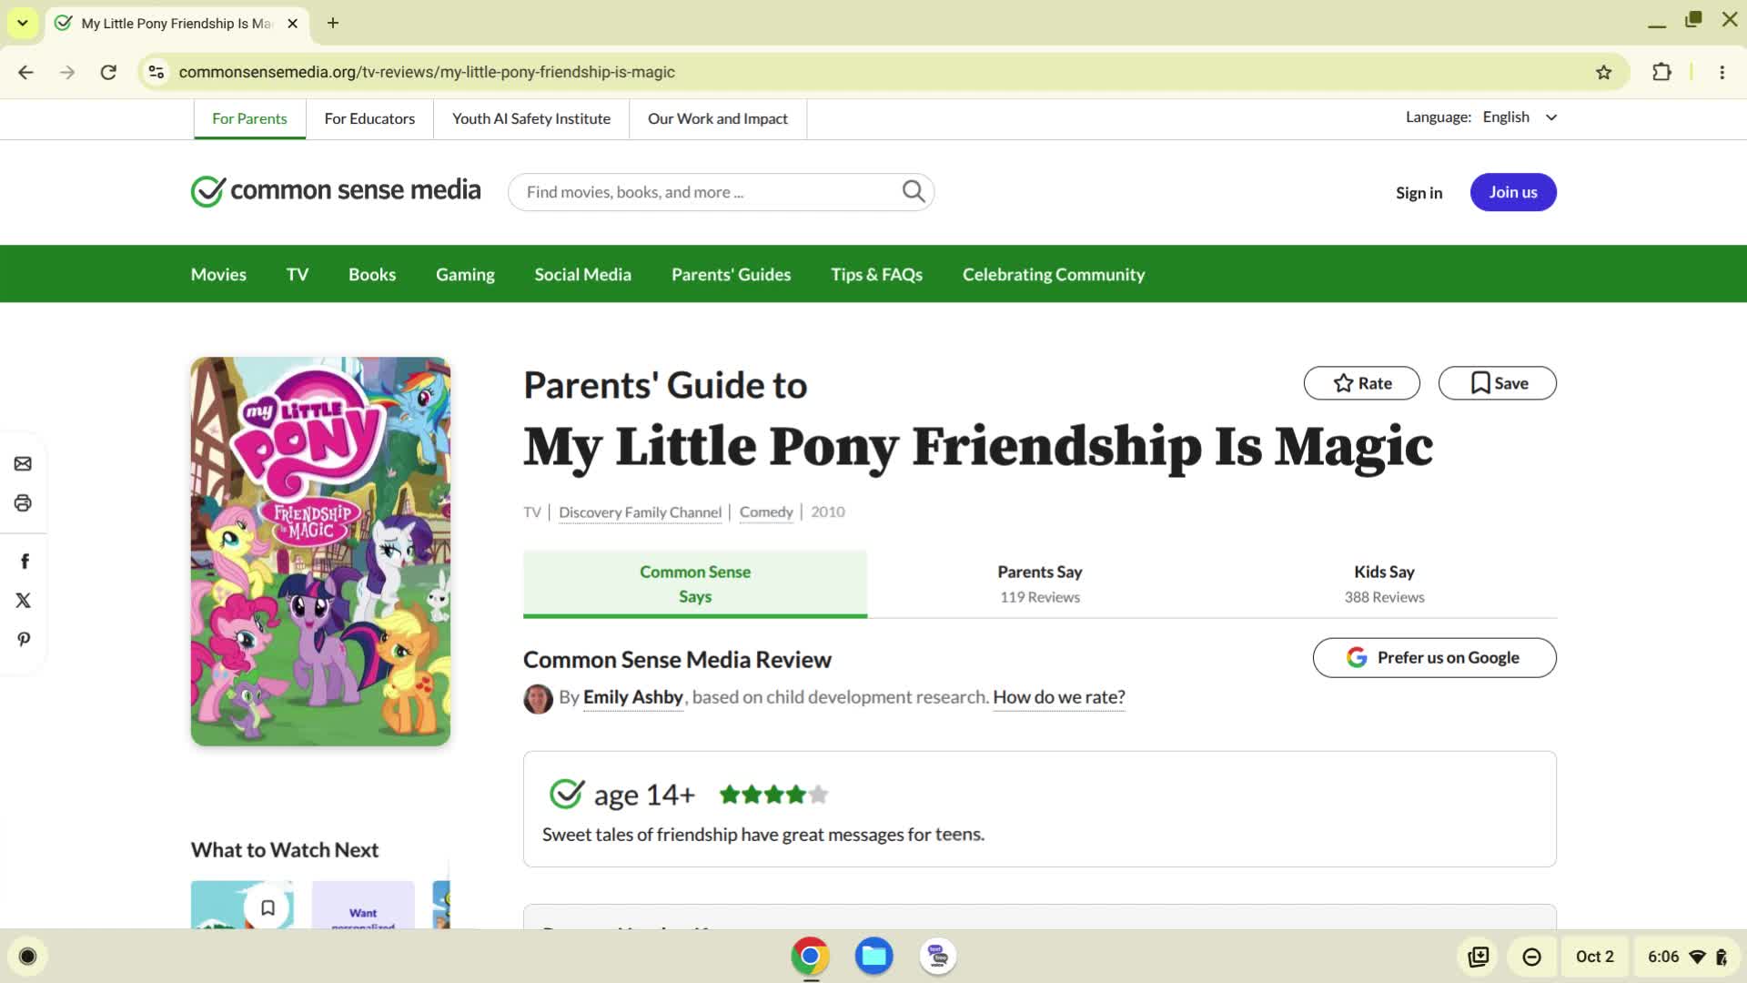Click the Comedy genre link

click(766, 512)
